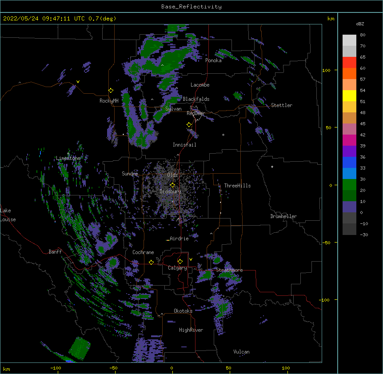Click the yellow diamond marker between Olds and Didsbury
The height and width of the screenshot is (374, 383).
point(172,185)
